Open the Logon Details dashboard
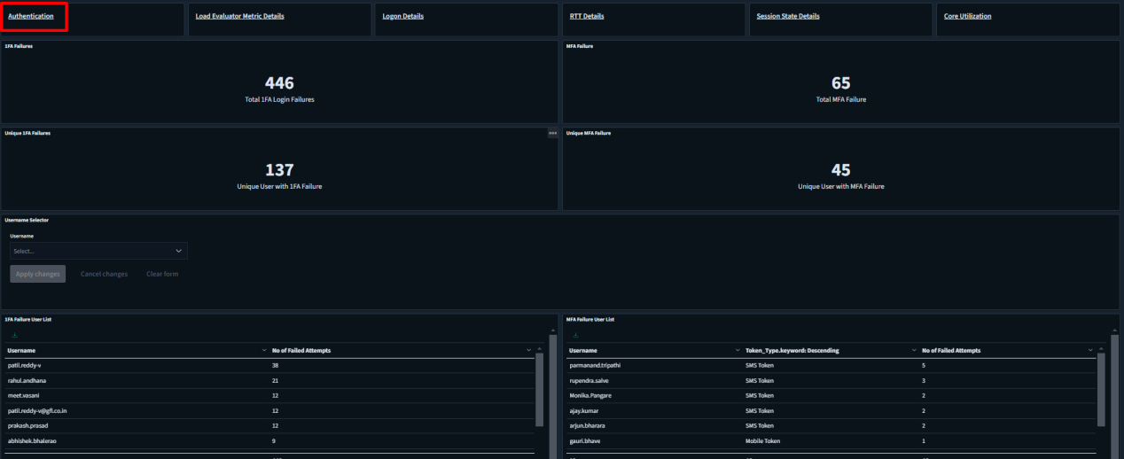This screenshot has height=459, width=1124. pos(402,16)
